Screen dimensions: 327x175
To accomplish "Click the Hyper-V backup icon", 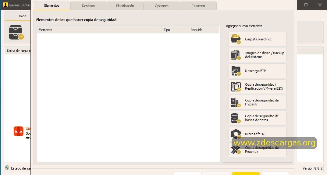I will pyautogui.click(x=236, y=102).
